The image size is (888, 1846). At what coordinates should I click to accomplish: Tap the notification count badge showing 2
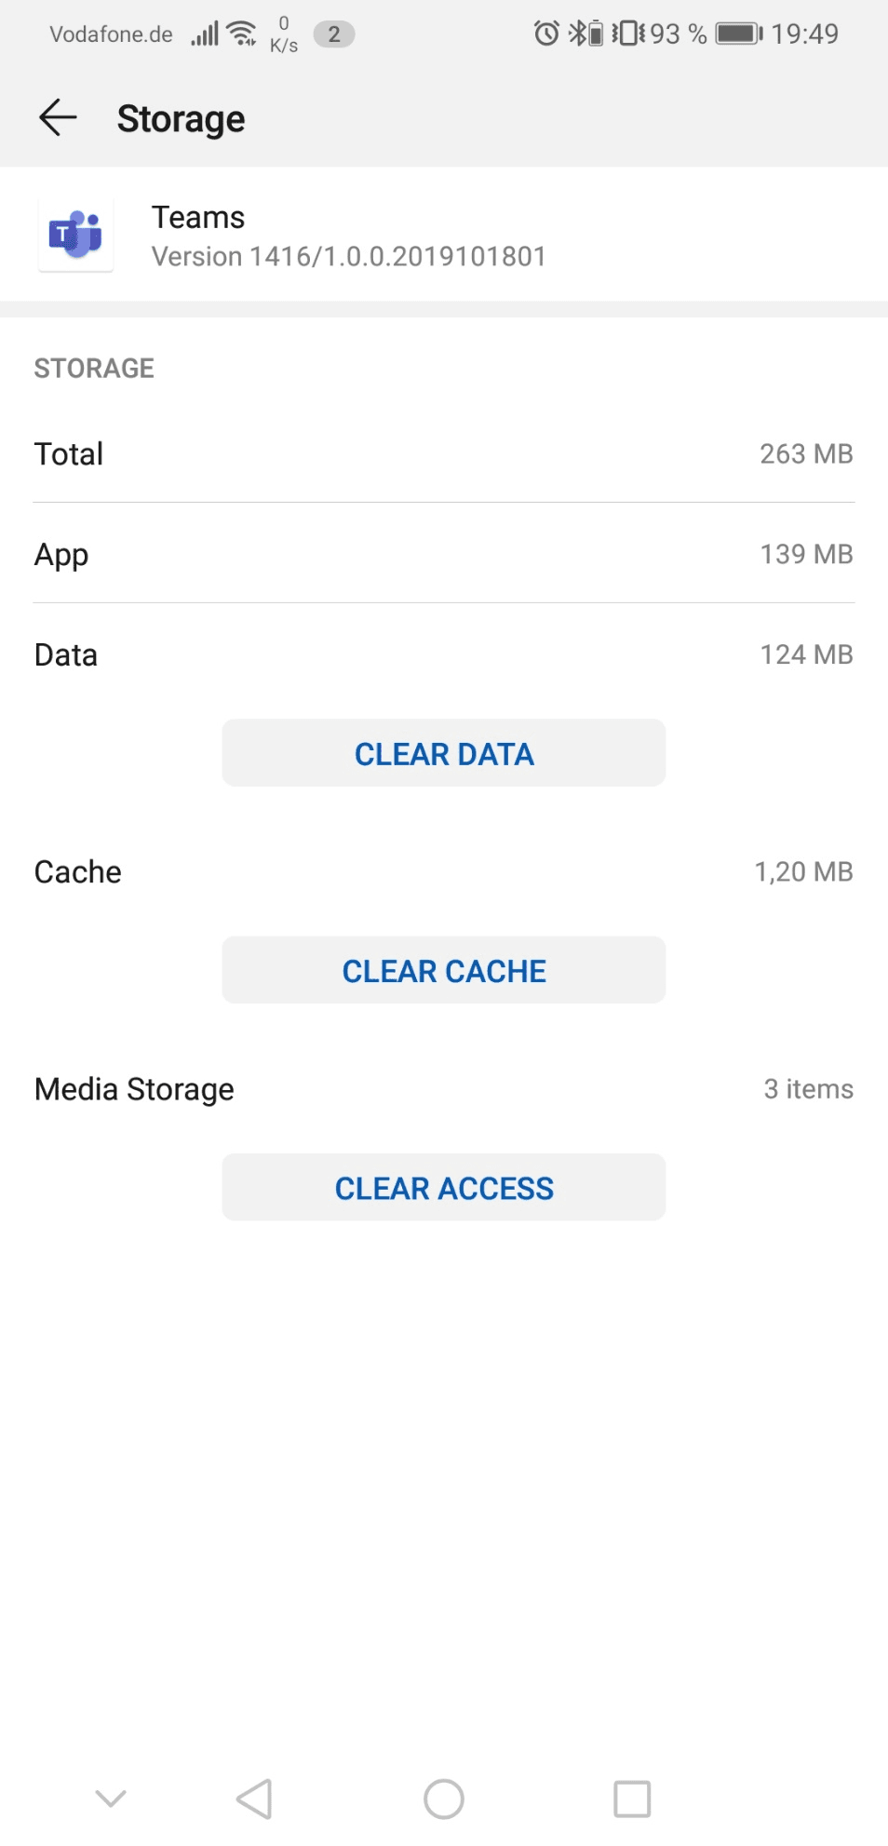pyautogui.click(x=334, y=34)
